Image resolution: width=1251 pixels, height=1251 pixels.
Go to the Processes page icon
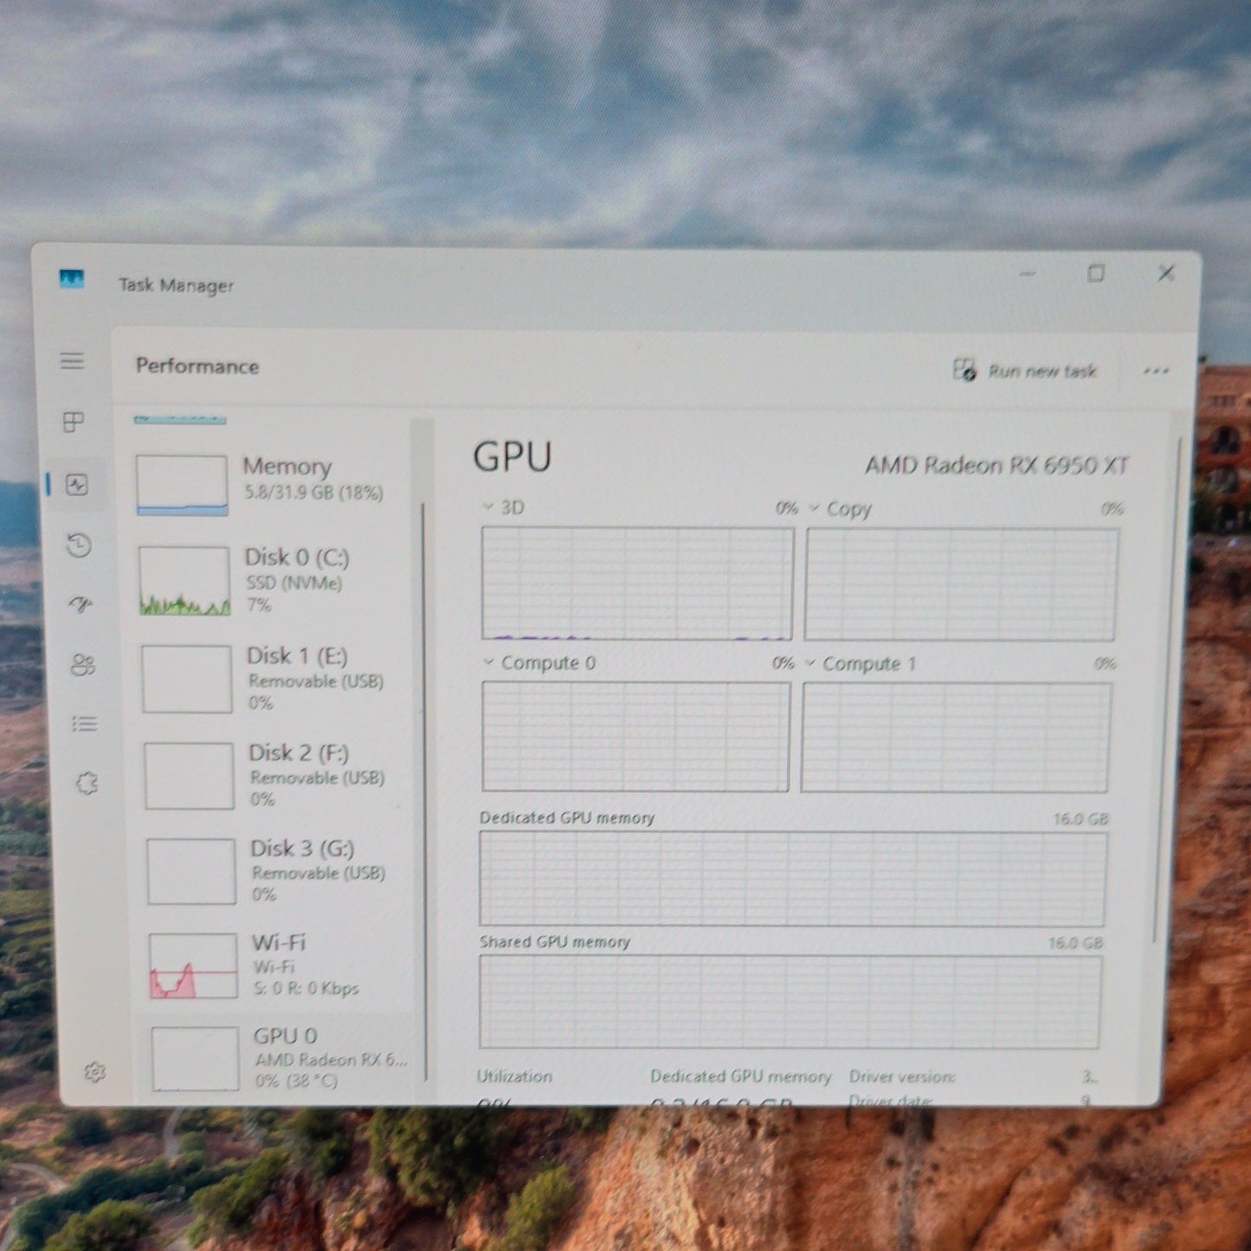click(74, 422)
